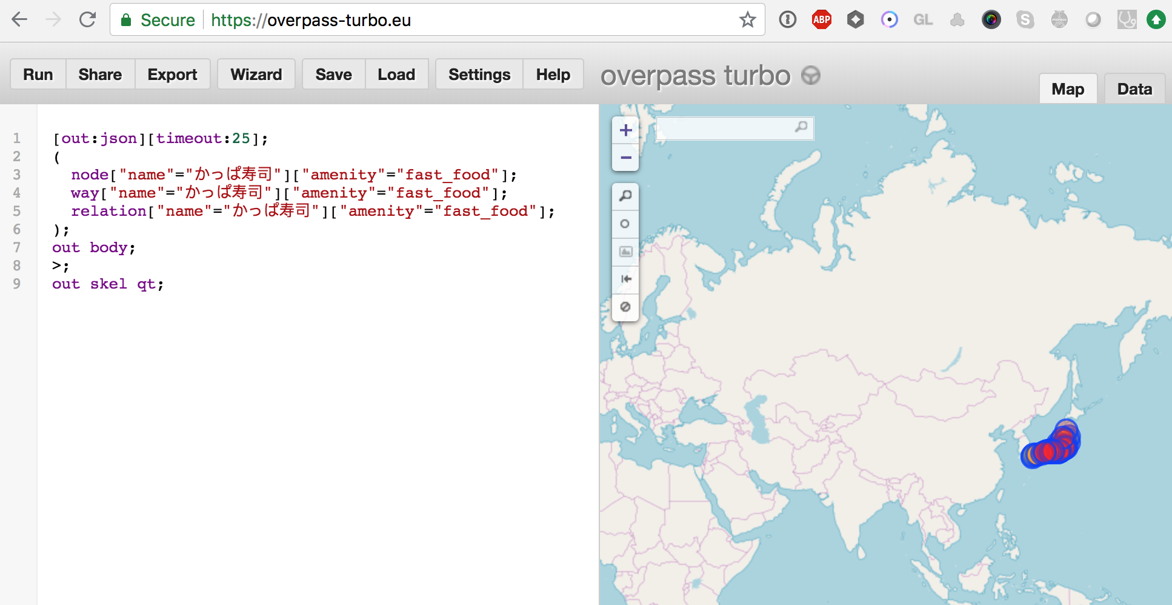Viewport: 1172px width, 605px height.
Task: Open the GL extension icon
Action: tap(923, 20)
